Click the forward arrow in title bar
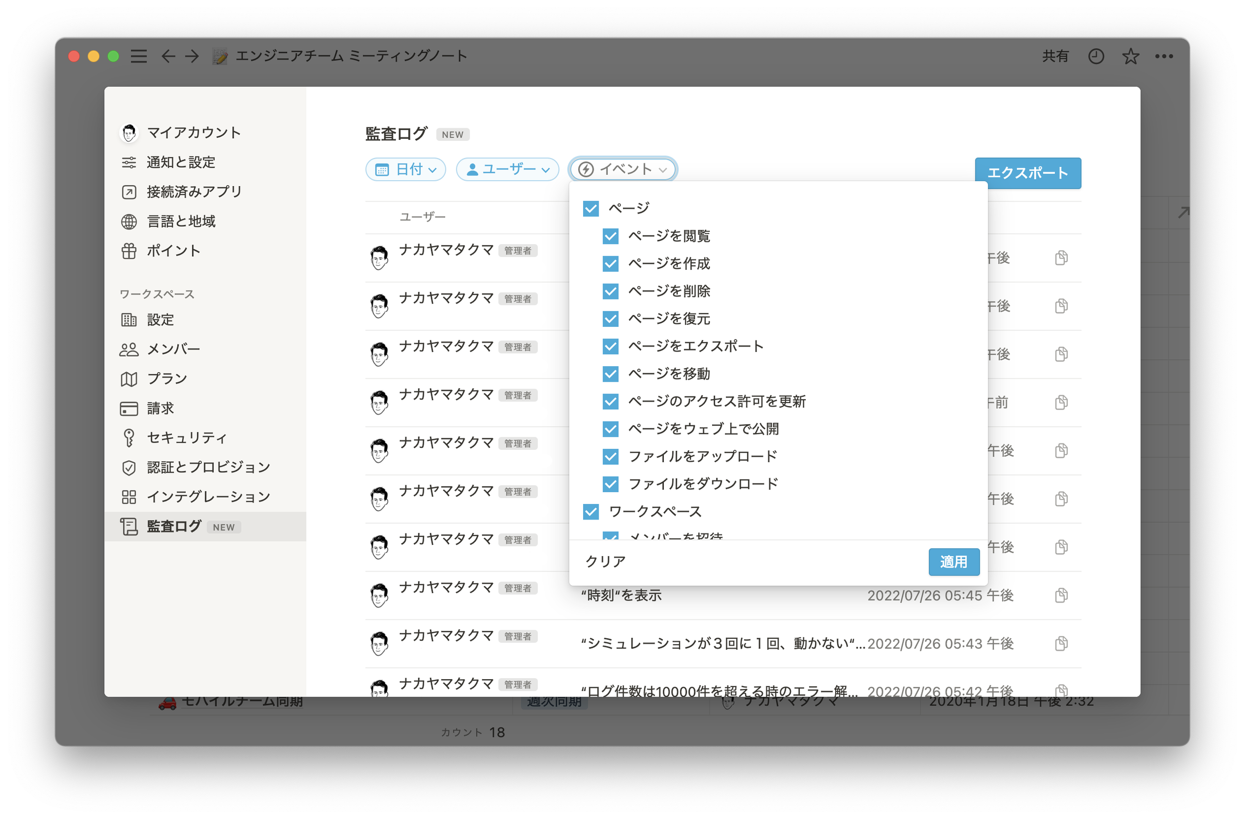Image resolution: width=1245 pixels, height=819 pixels. point(192,56)
